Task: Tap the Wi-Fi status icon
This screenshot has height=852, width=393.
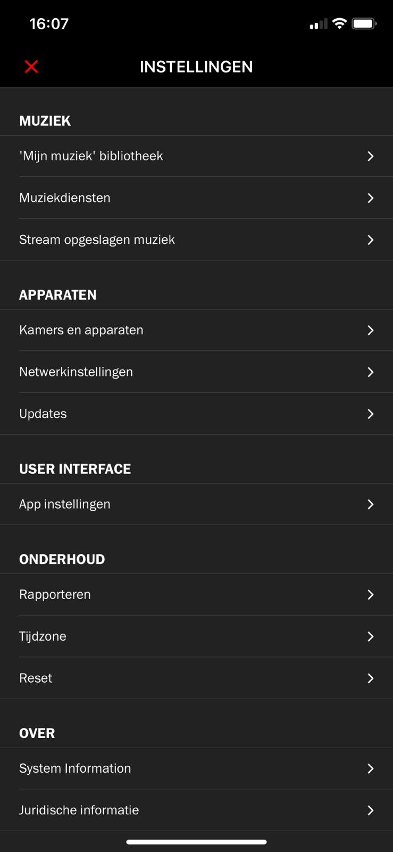Action: point(339,23)
